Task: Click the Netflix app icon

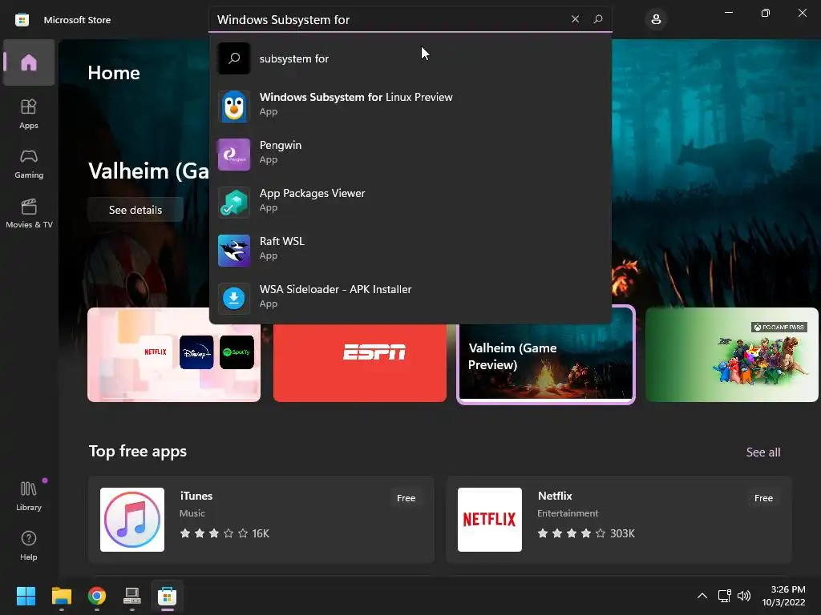Action: (490, 519)
